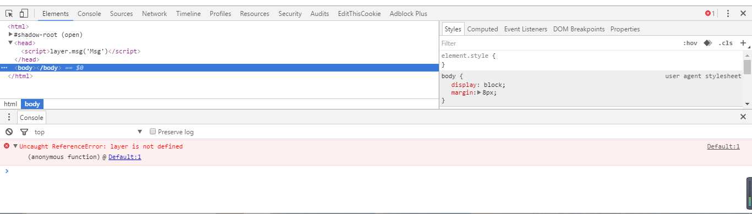The width and height of the screenshot is (752, 214).
Task: Select the Computed sidebar tab
Action: click(483, 29)
